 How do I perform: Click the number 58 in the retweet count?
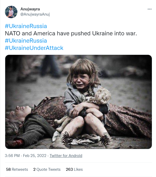(8, 169)
